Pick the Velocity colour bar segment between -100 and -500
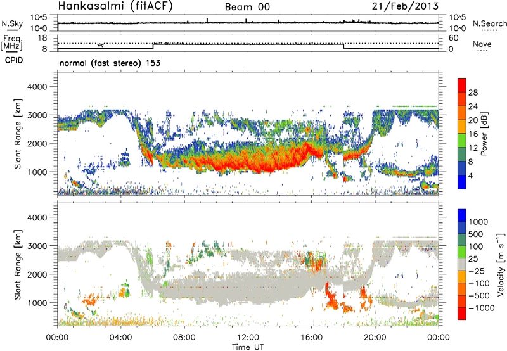 click(x=462, y=289)
